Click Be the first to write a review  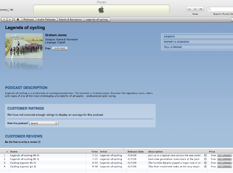pyautogui.click(x=21, y=142)
